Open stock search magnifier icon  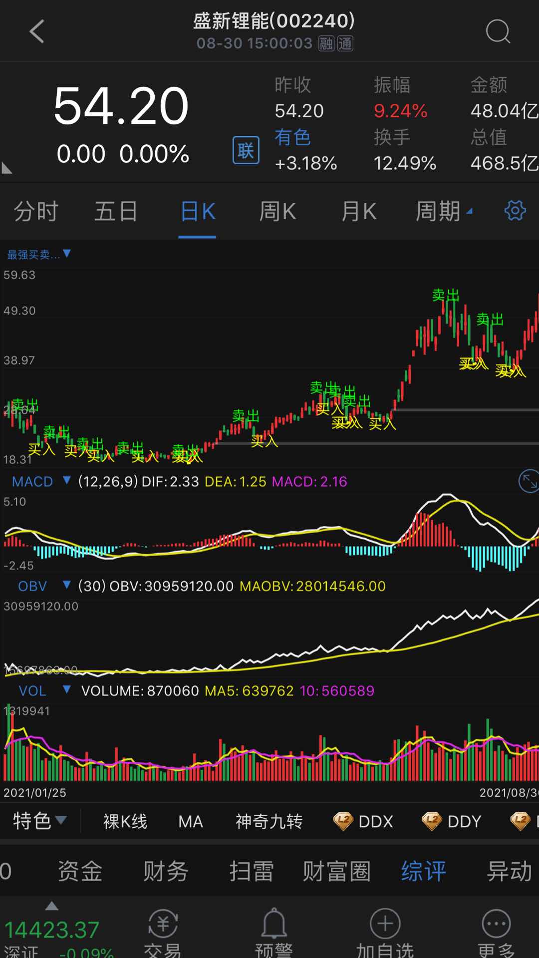[x=498, y=32]
